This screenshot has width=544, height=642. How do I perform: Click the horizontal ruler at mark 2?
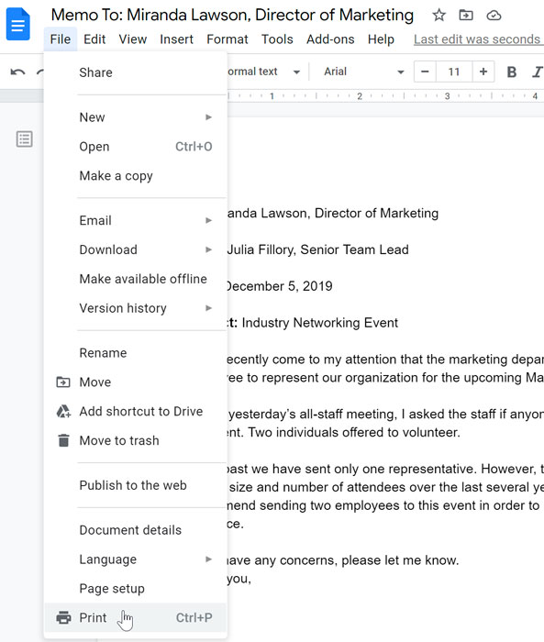360,96
